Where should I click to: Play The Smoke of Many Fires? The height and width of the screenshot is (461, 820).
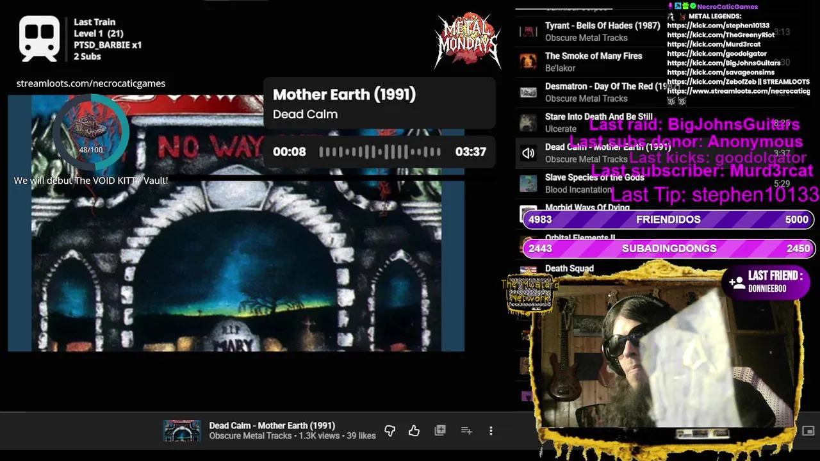pos(593,56)
